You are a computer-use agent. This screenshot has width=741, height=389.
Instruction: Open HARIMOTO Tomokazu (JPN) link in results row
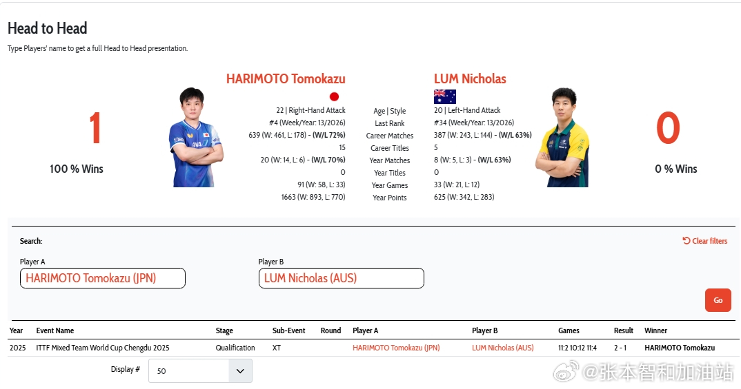click(x=396, y=348)
